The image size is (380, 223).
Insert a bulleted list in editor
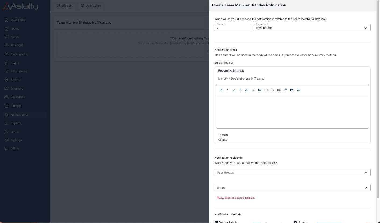coord(253,90)
